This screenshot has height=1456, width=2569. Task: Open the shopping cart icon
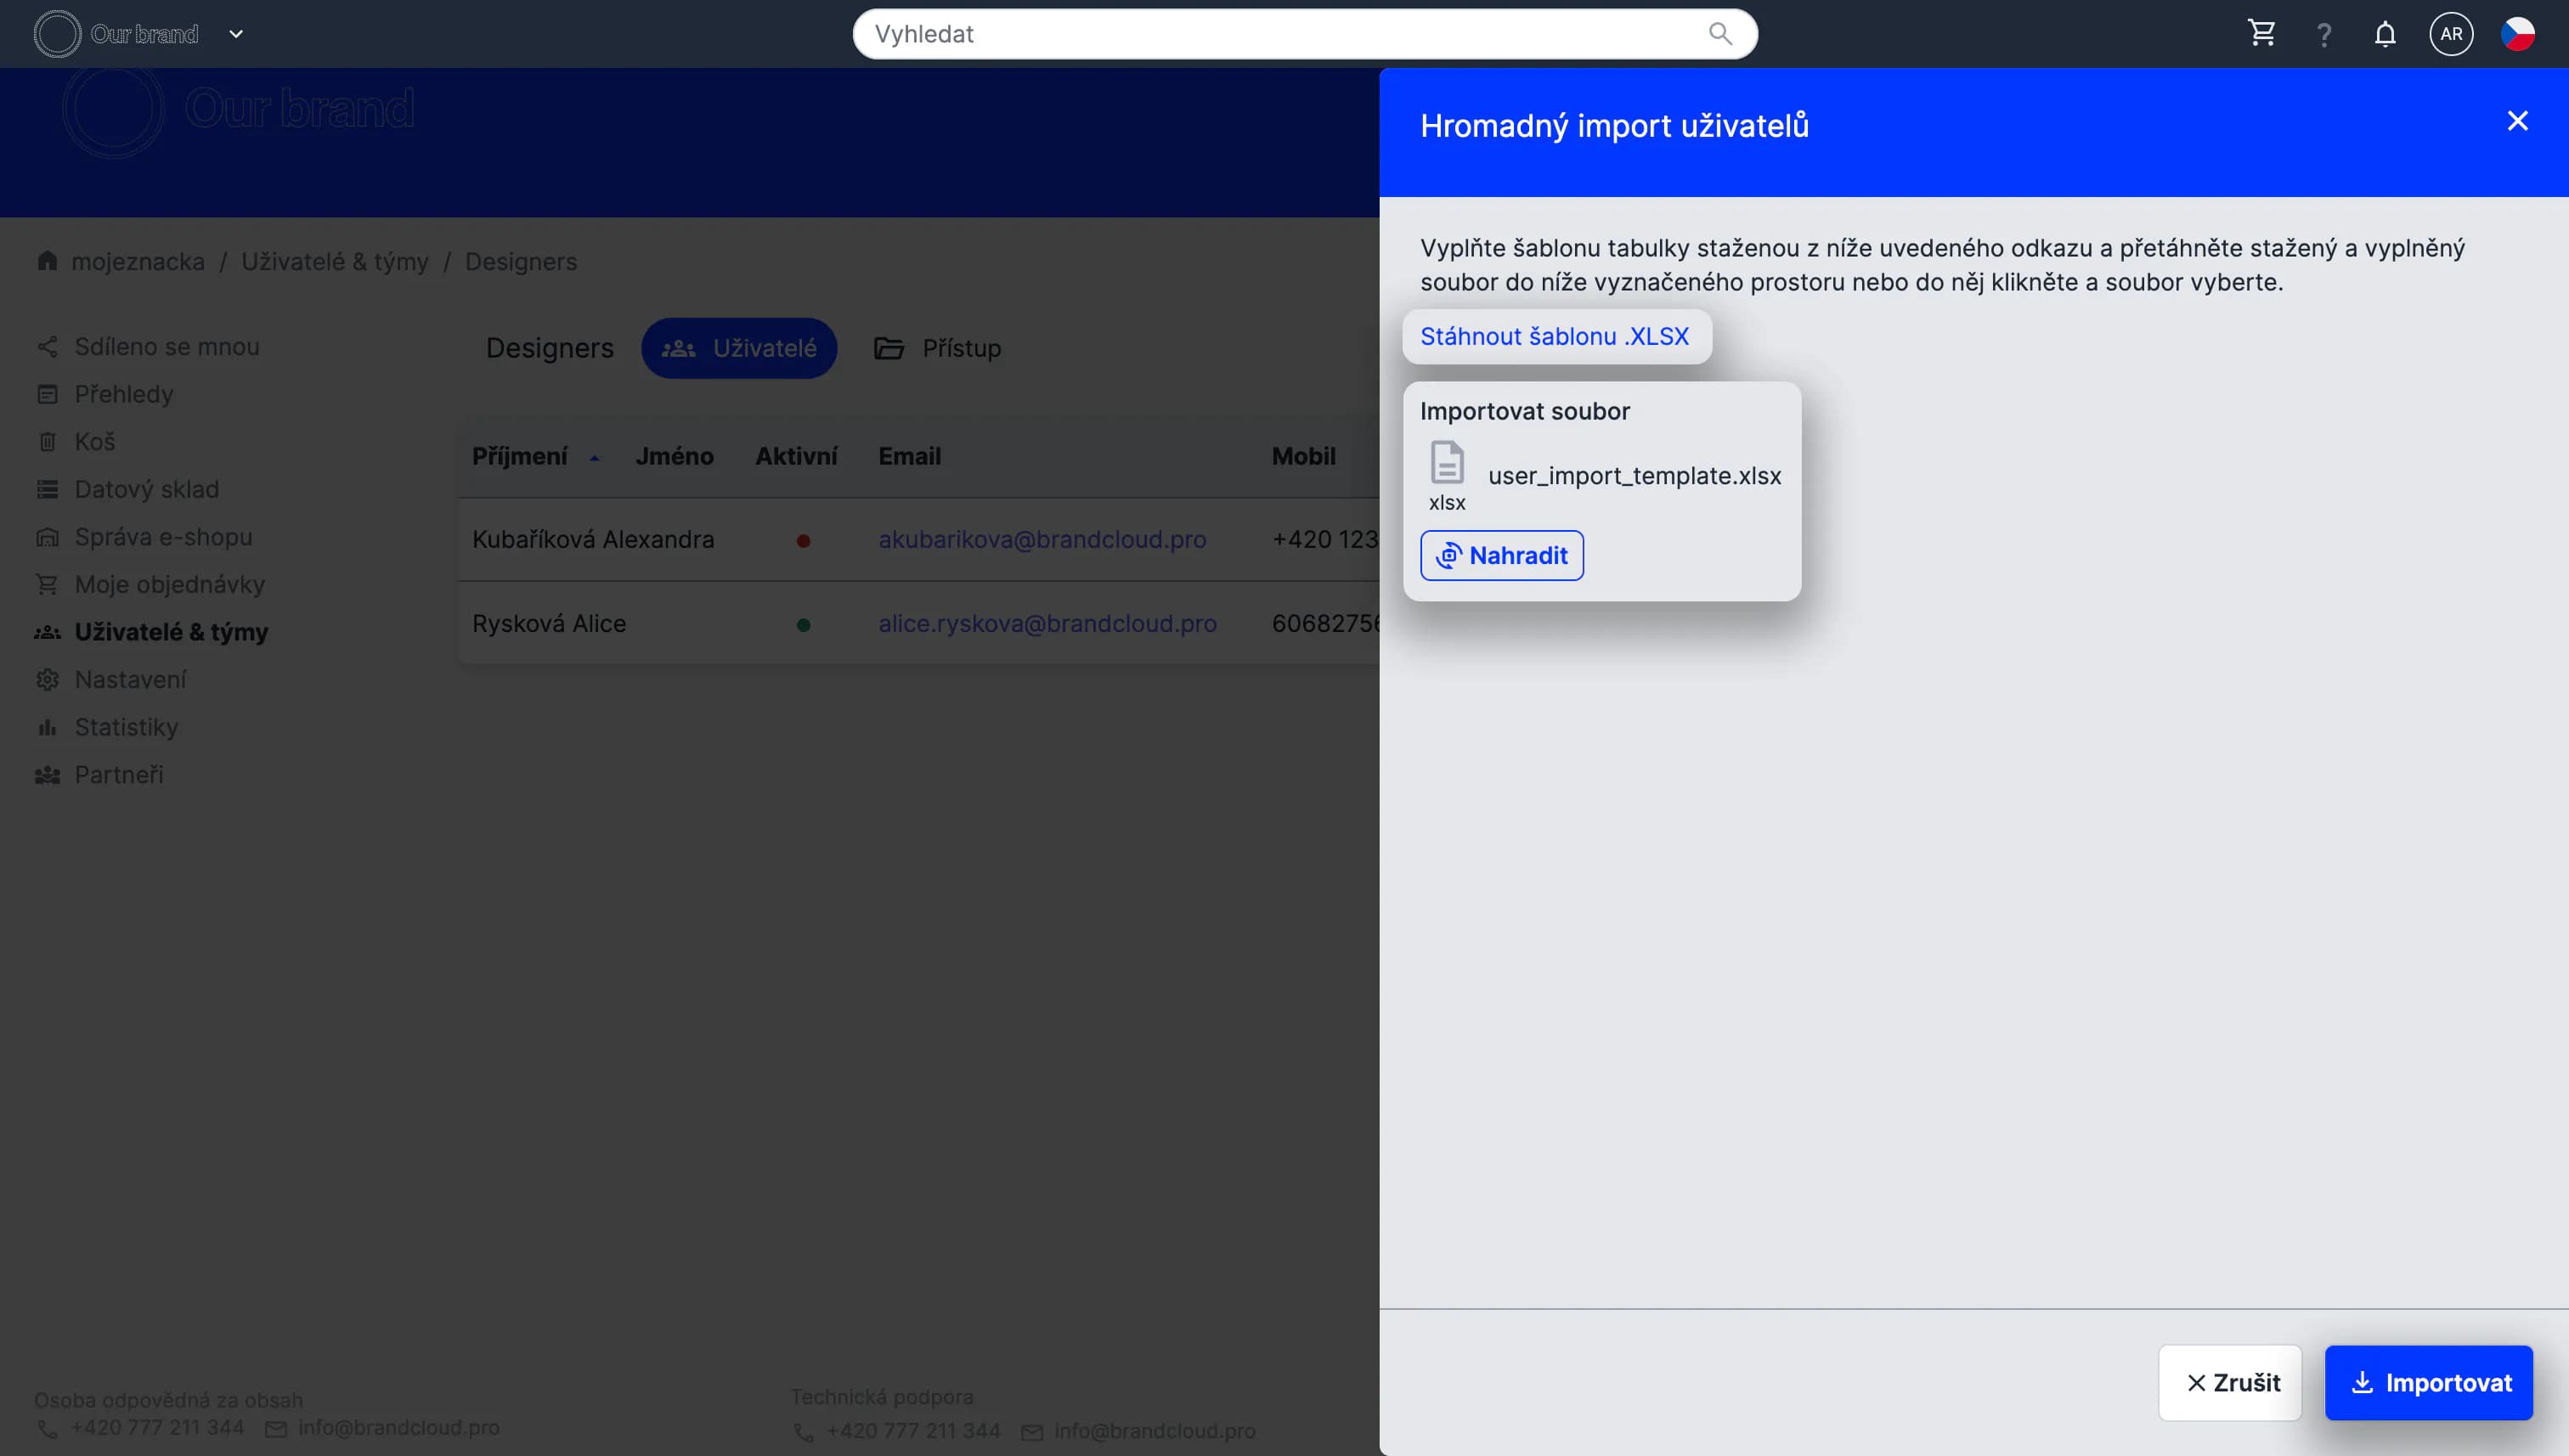[x=2262, y=34]
